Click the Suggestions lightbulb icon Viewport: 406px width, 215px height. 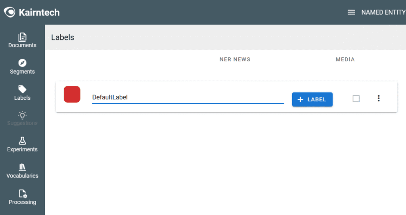tap(22, 115)
